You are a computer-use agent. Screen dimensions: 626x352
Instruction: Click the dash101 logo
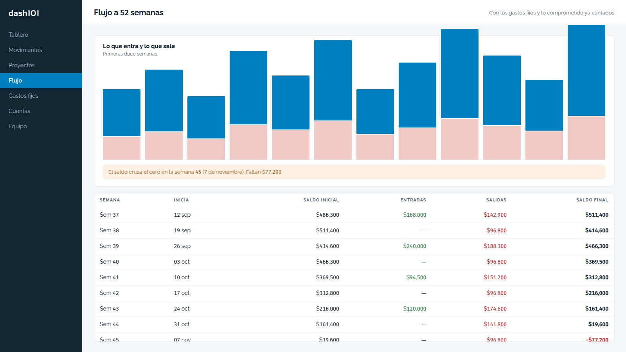(x=24, y=13)
